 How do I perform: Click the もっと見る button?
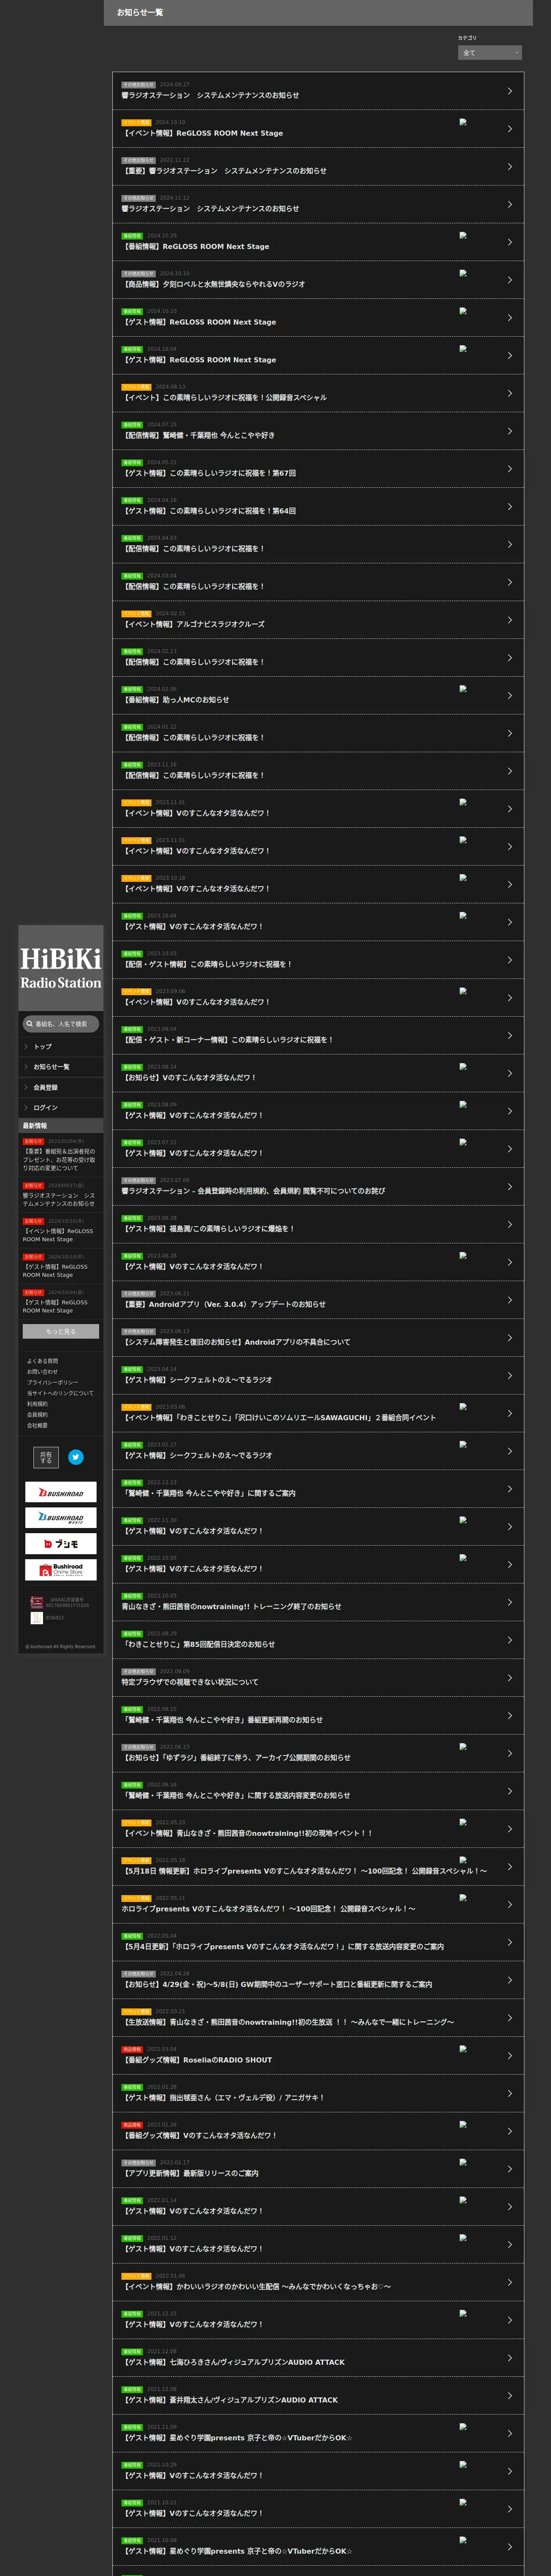click(x=61, y=1331)
